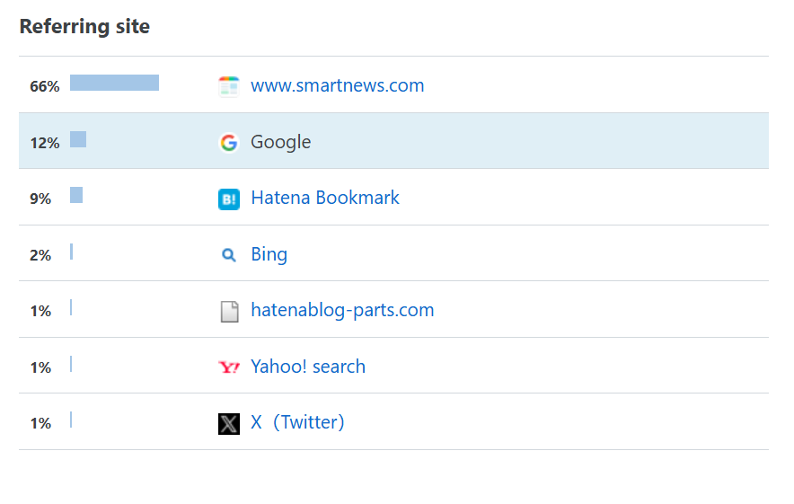Click the 1% value beside X (Twitter)
The image size is (794, 504).
tap(40, 423)
